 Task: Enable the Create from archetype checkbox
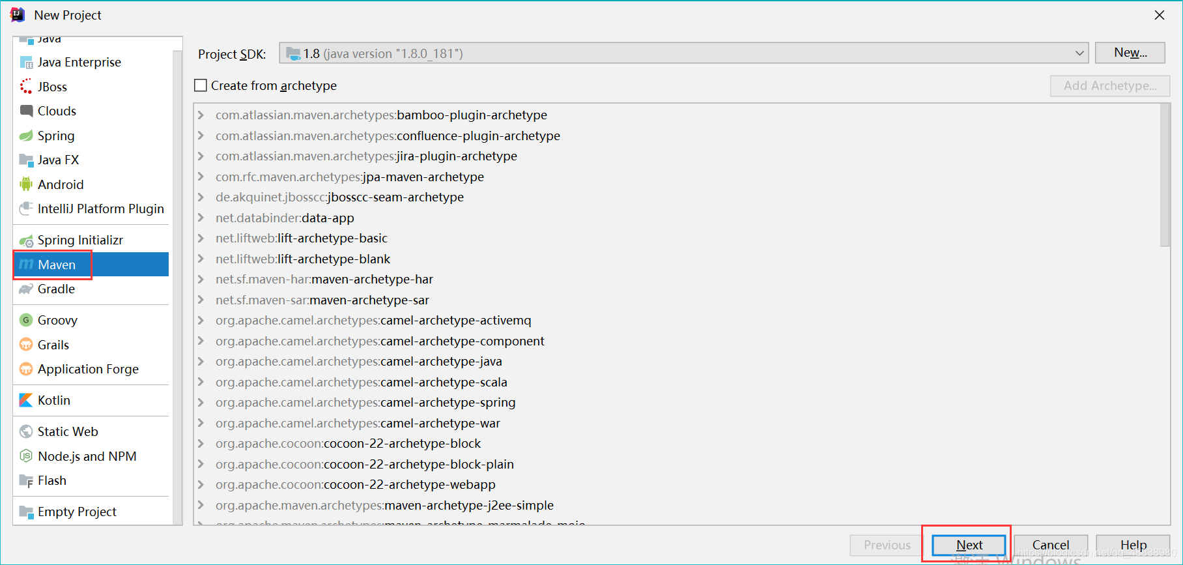click(201, 85)
